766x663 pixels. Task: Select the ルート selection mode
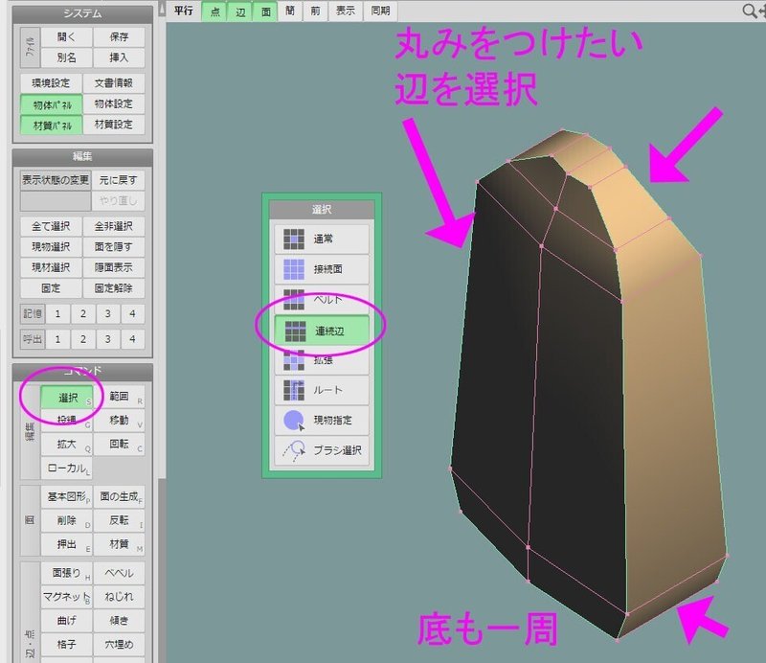[x=322, y=390]
